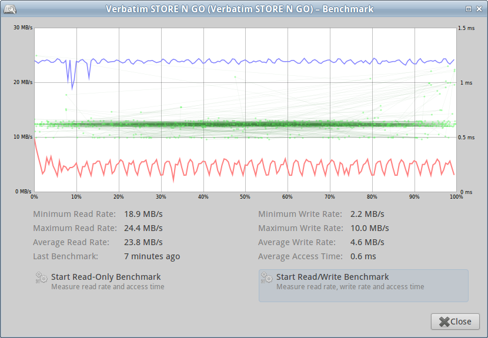Click the 23.8 MB/s average read value
Image resolution: width=488 pixels, height=338 pixels.
[143, 242]
